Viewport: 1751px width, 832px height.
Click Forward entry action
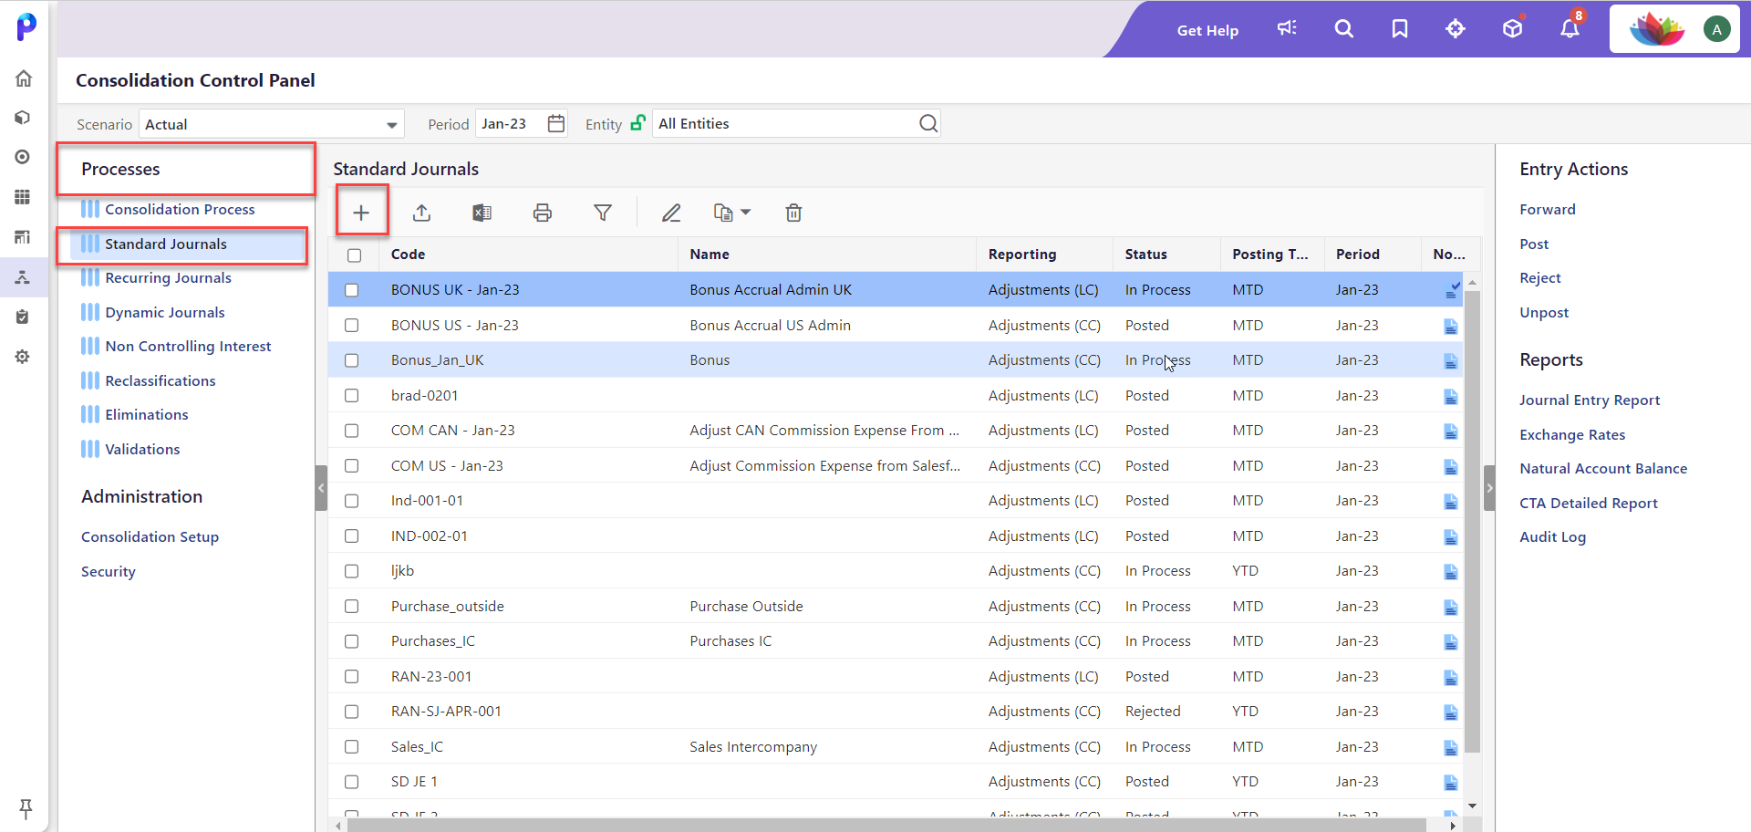tap(1547, 209)
